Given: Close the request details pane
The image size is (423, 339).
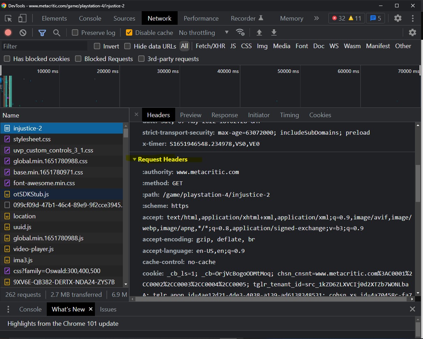Looking at the screenshot, I should pyautogui.click(x=136, y=114).
